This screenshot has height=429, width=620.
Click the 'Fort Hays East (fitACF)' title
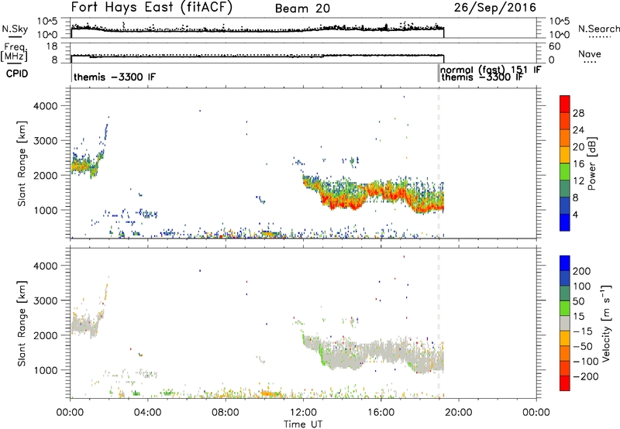151,8
